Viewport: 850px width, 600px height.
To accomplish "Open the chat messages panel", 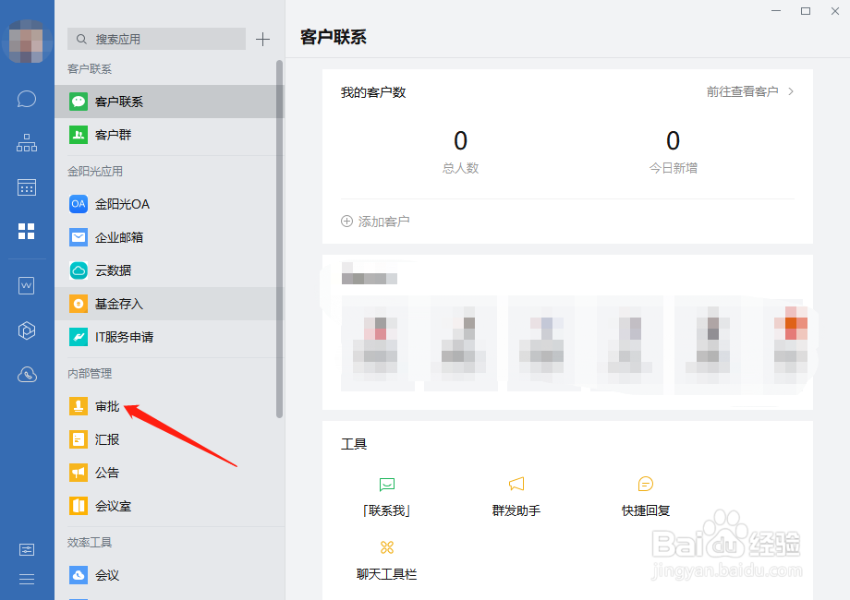I will [26, 99].
